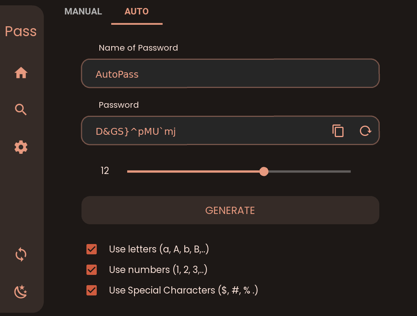Copy the generated password to clipboard
The height and width of the screenshot is (316, 417).
click(338, 131)
